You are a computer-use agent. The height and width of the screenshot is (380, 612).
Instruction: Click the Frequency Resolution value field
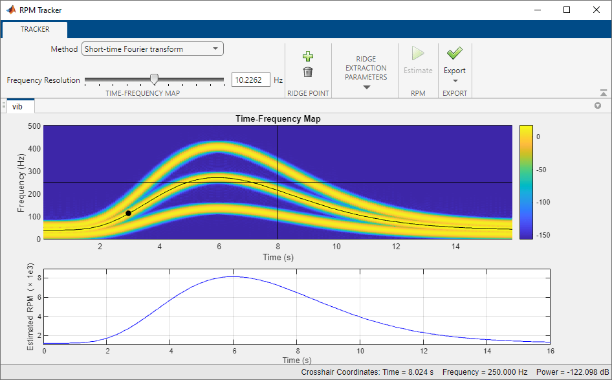click(x=251, y=79)
